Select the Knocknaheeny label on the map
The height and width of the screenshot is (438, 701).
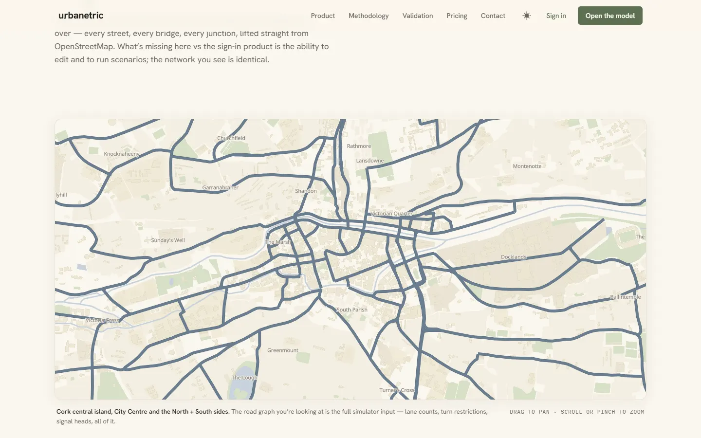coord(122,154)
